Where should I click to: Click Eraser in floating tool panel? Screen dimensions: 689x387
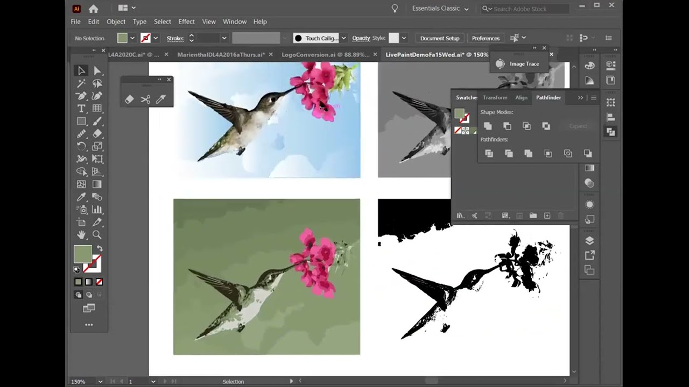click(x=129, y=99)
